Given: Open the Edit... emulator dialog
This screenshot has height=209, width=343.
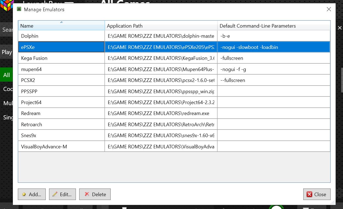Looking at the screenshot, I should [x=62, y=194].
